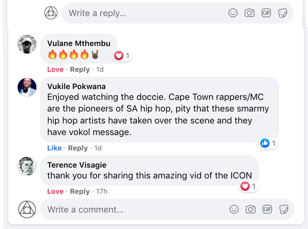
Task: Add a sticker to the reply
Action: pyautogui.click(x=283, y=13)
